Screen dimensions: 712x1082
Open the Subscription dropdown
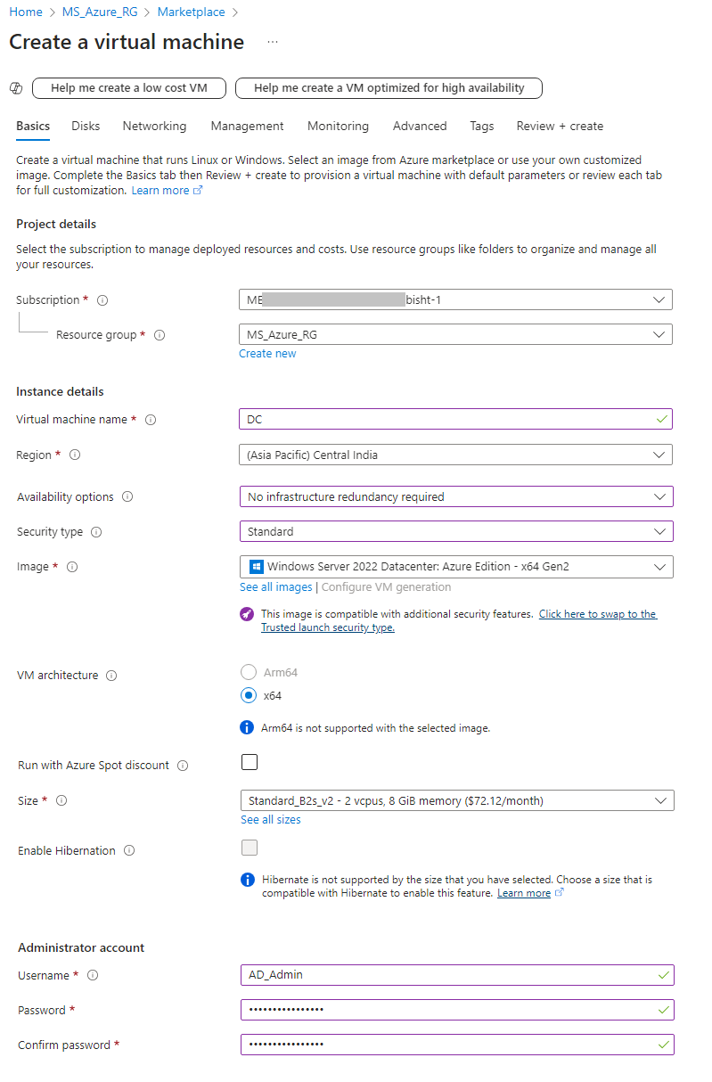455,299
